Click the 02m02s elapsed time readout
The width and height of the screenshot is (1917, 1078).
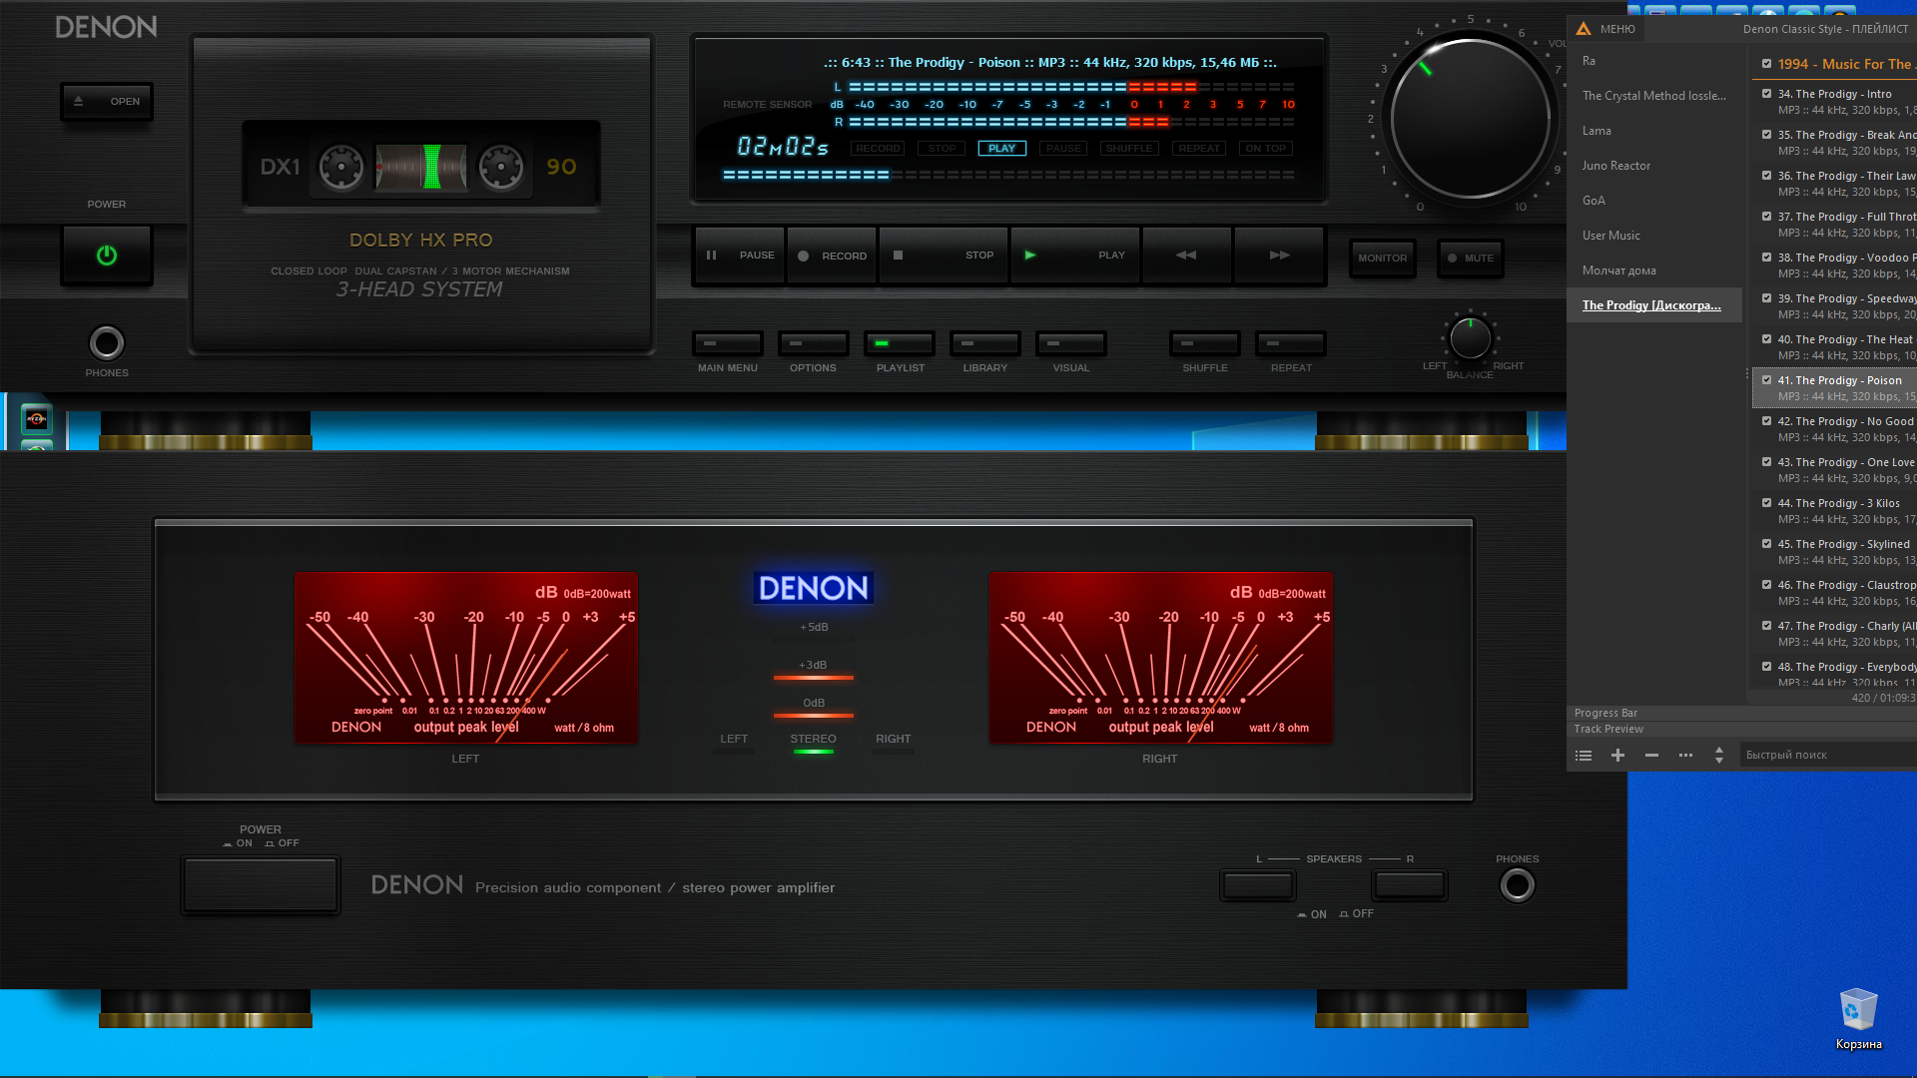pyautogui.click(x=783, y=147)
